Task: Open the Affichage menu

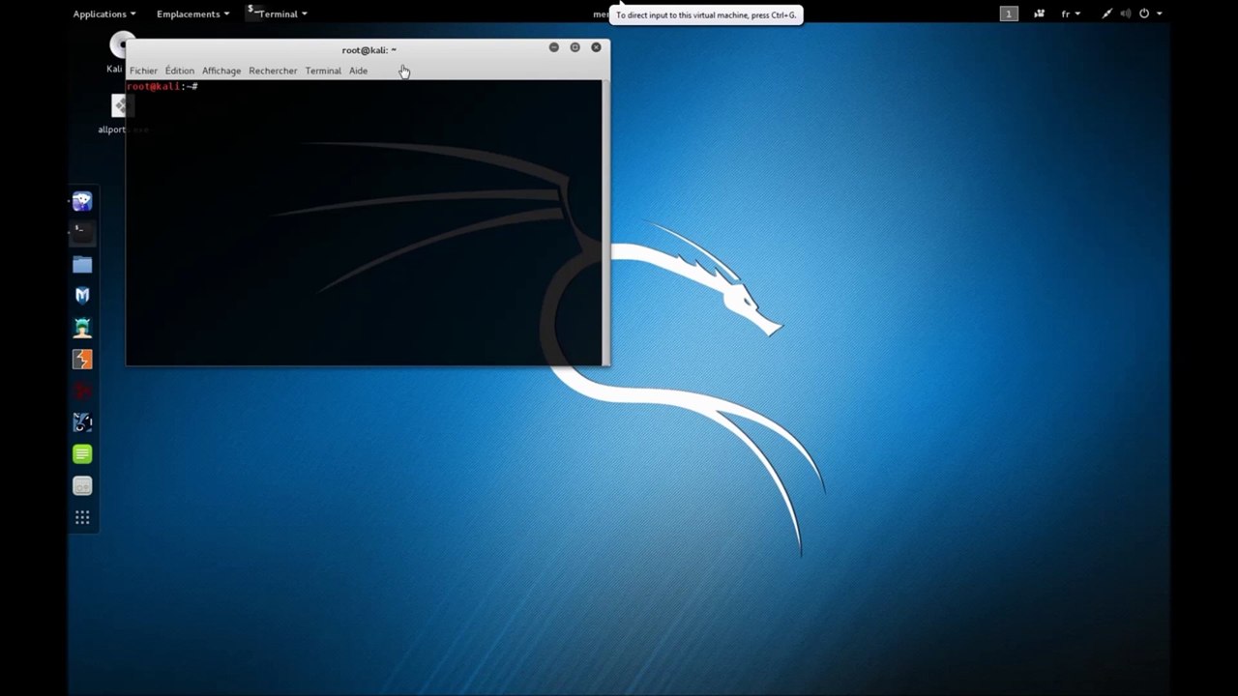Action: (221, 71)
